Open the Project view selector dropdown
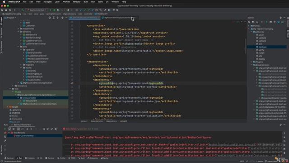289x163 pixels. tap(10, 18)
